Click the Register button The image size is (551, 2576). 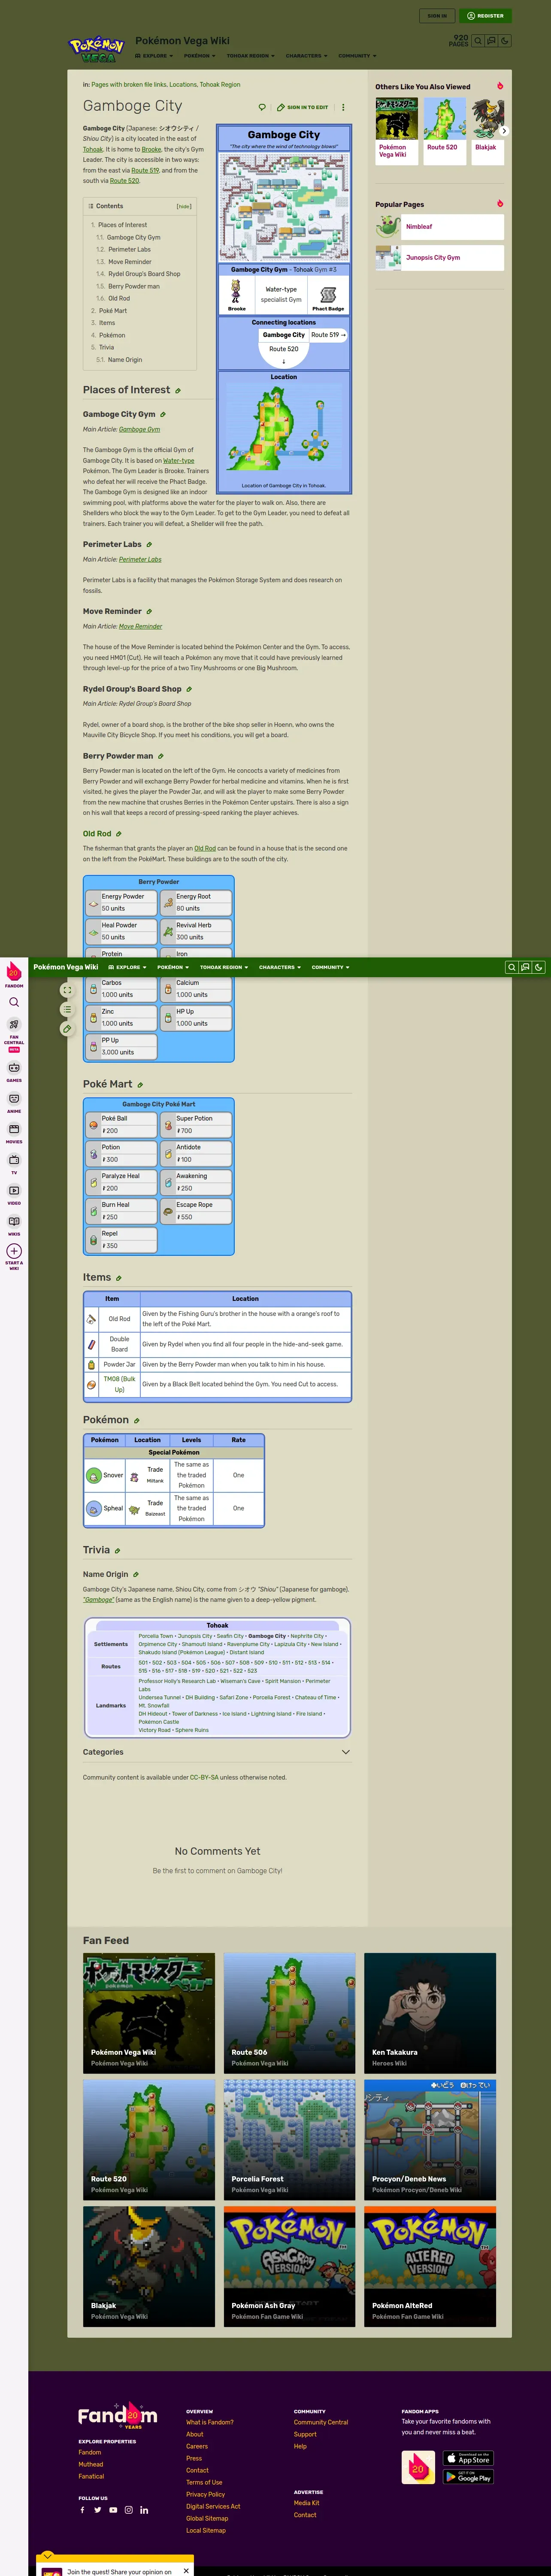pyautogui.click(x=486, y=15)
